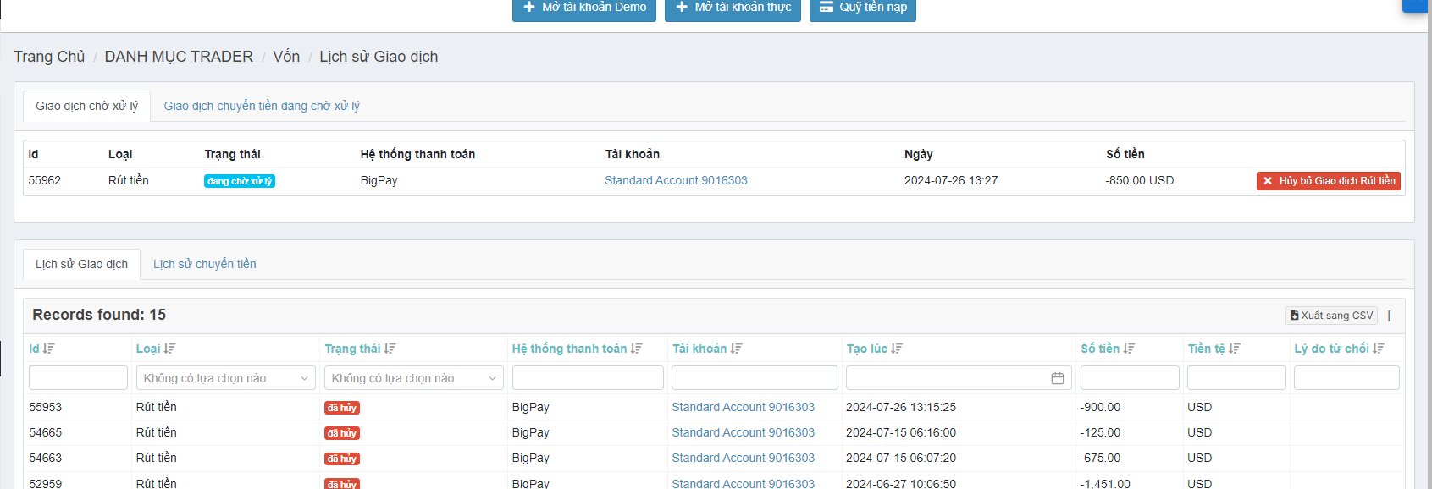The height and width of the screenshot is (489, 1432).
Task: Click the Số tiền filter field
Action: [1130, 378]
